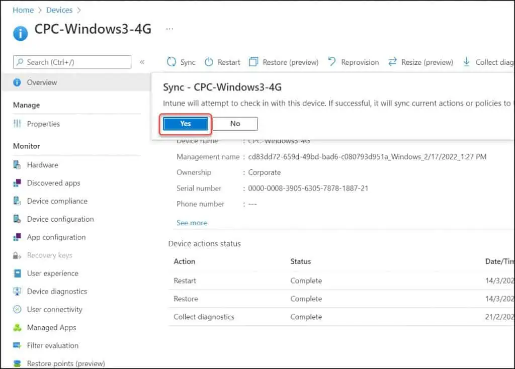Click the Managed Apps icon
Screen dimensions: 515x369
click(x=17, y=327)
